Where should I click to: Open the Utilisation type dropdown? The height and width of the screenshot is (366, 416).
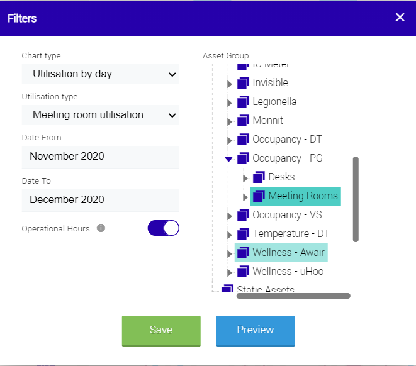click(101, 115)
